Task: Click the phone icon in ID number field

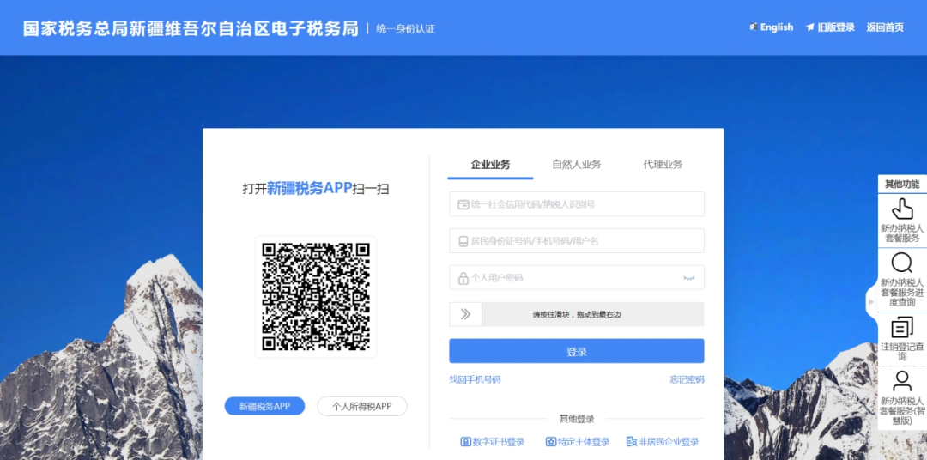Action: pos(463,241)
